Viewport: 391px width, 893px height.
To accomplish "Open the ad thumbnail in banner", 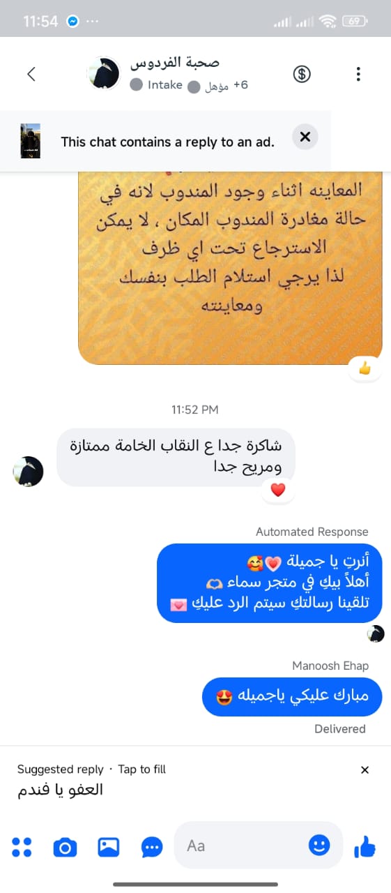I will [30, 141].
